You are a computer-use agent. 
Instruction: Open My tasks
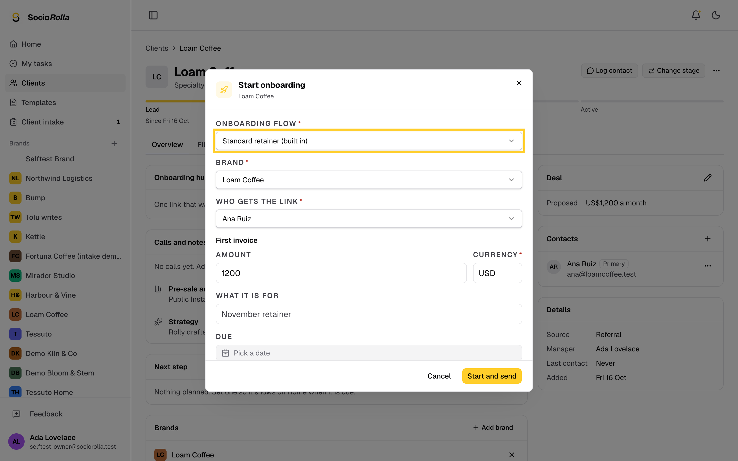click(65, 64)
